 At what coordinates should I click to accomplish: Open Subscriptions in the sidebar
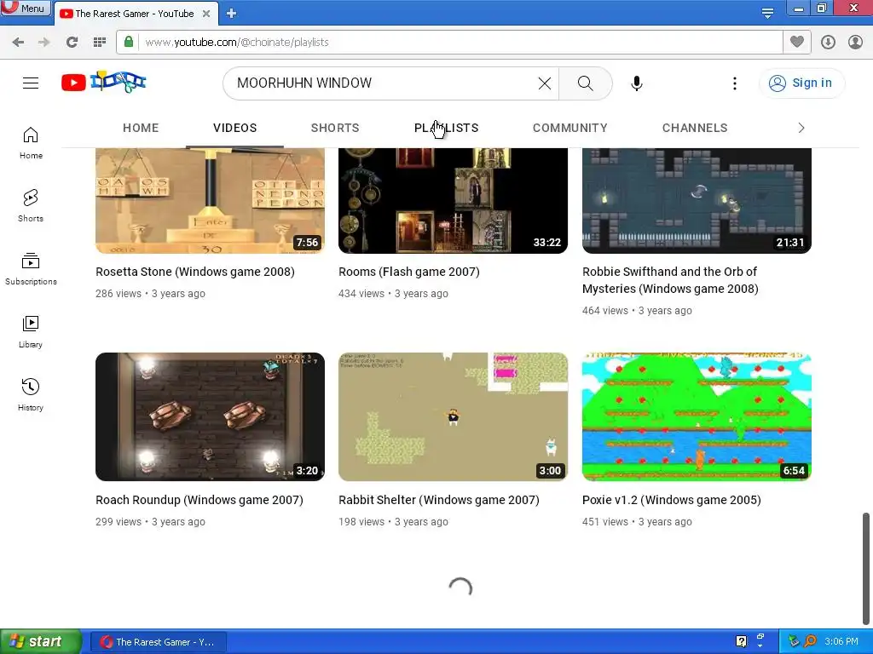(31, 269)
